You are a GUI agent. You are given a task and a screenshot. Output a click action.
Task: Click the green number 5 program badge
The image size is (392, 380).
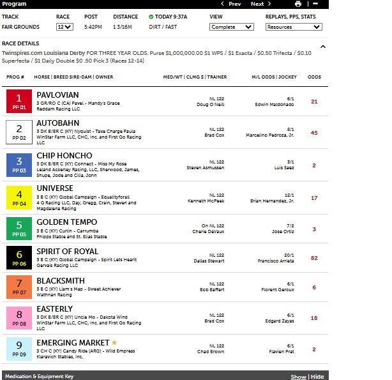click(x=19, y=229)
